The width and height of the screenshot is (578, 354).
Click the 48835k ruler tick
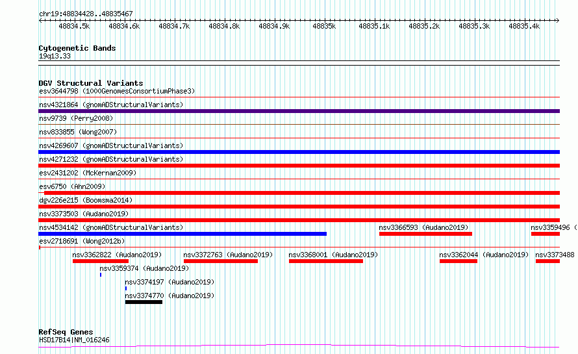pyautogui.click(x=324, y=26)
